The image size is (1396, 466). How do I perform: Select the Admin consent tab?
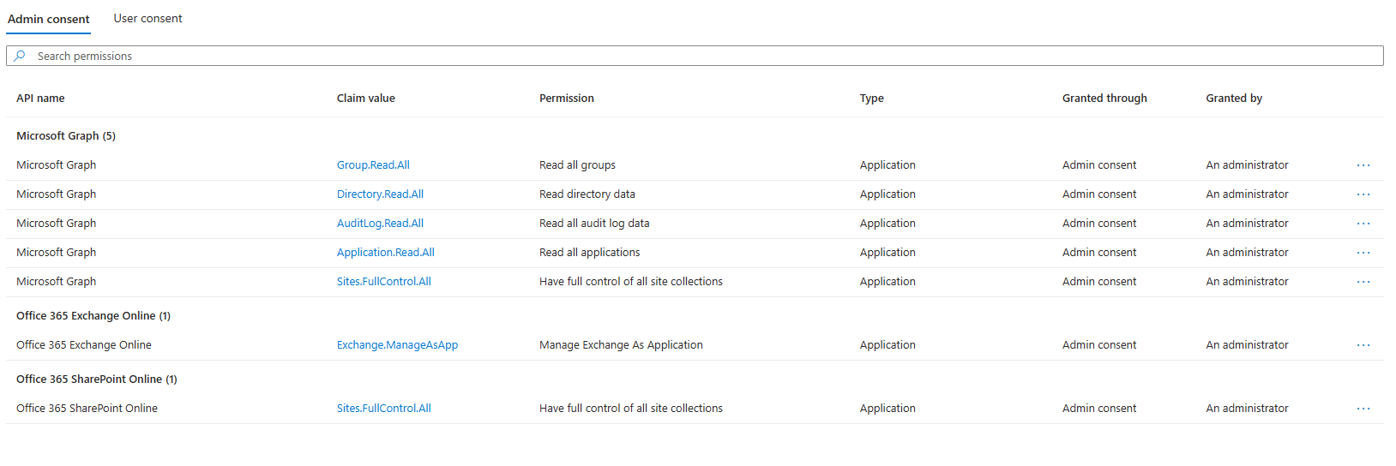click(x=48, y=19)
